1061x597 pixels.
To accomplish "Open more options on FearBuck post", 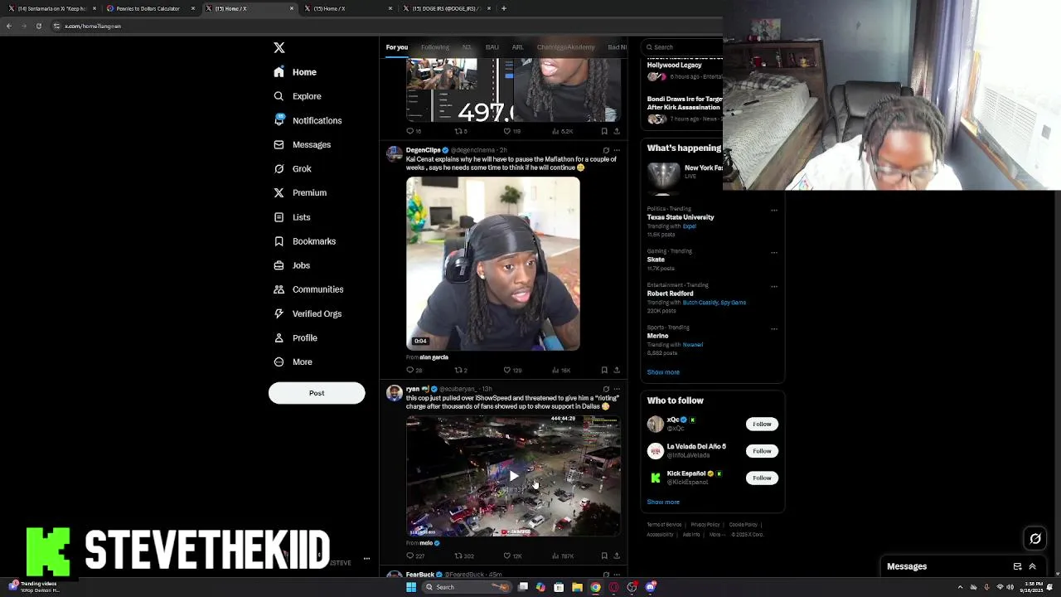I will pos(616,575).
